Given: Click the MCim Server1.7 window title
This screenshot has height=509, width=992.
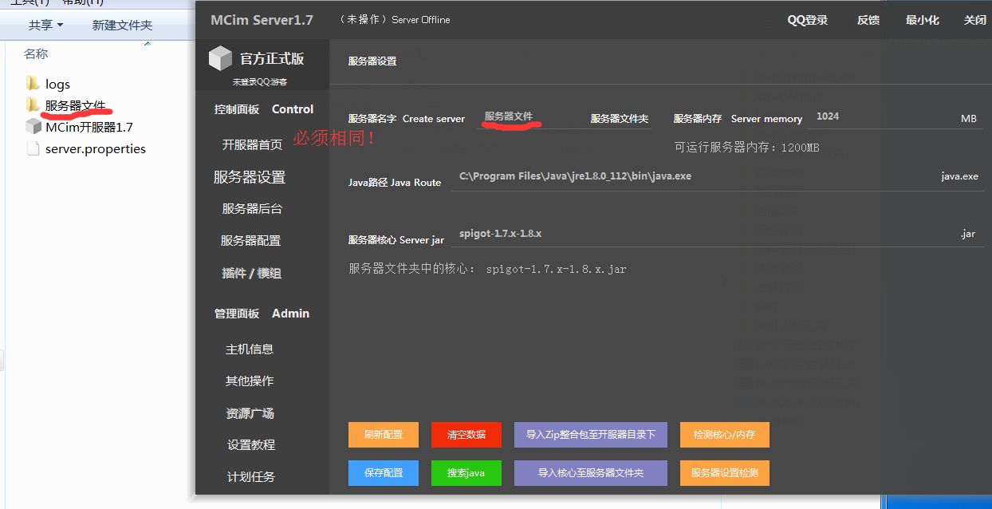Looking at the screenshot, I should pyautogui.click(x=262, y=20).
